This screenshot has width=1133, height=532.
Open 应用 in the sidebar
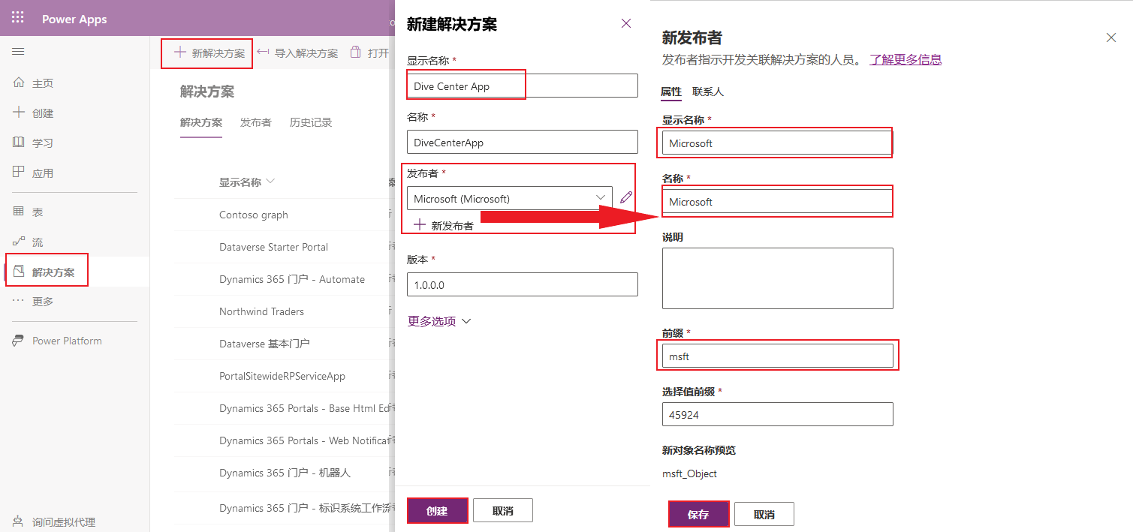34,173
